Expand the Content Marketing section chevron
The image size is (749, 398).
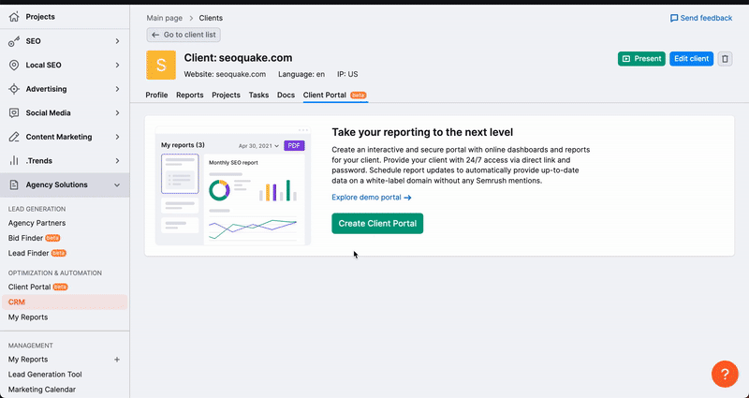(117, 137)
